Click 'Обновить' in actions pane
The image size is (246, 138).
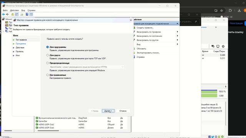[x=141, y=49]
